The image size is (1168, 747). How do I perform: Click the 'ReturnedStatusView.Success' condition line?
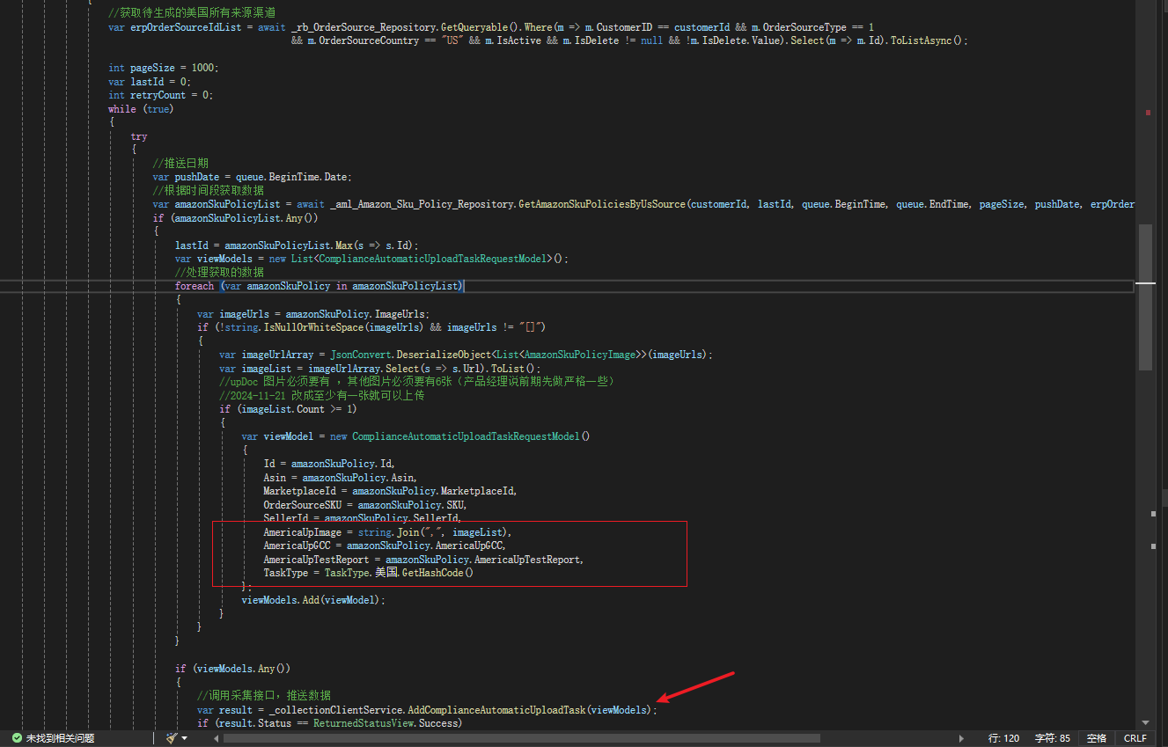[329, 723]
